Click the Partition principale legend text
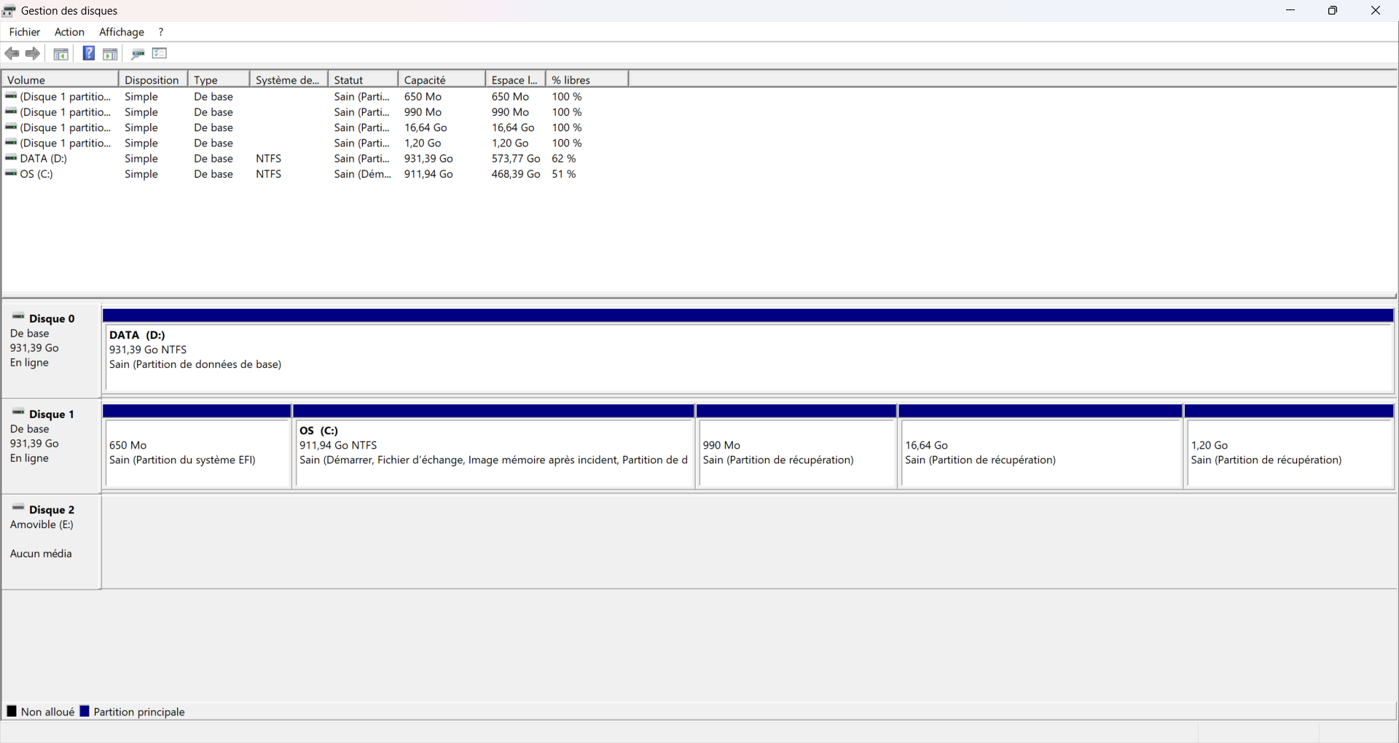 pos(139,712)
